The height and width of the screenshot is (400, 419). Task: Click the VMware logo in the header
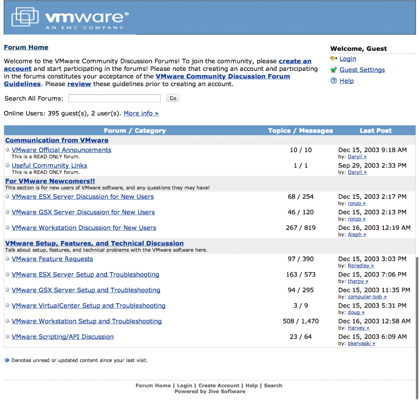(70, 17)
